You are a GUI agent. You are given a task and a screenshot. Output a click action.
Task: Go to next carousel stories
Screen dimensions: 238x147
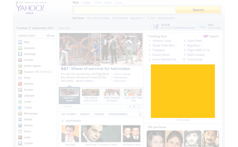coord(139,106)
